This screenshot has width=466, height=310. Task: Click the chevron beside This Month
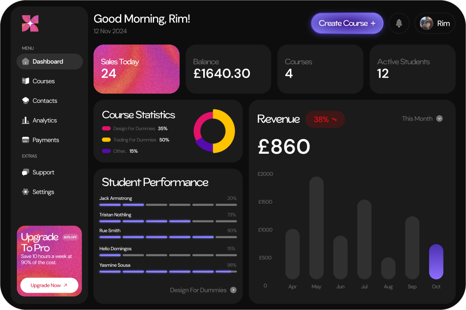[x=439, y=118]
